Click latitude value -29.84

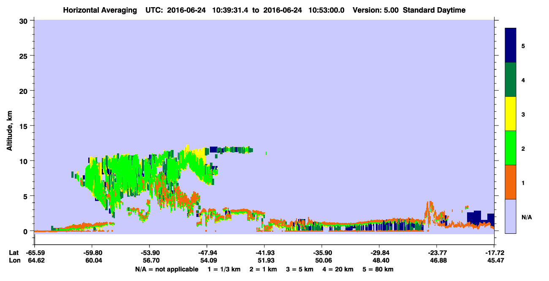coord(379,253)
